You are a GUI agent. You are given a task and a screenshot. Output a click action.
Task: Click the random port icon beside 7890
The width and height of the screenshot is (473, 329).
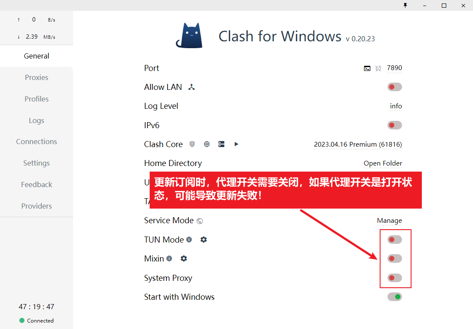click(x=378, y=68)
